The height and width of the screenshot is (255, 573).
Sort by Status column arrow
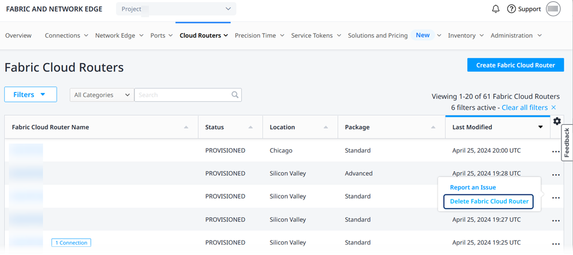pyautogui.click(x=251, y=127)
